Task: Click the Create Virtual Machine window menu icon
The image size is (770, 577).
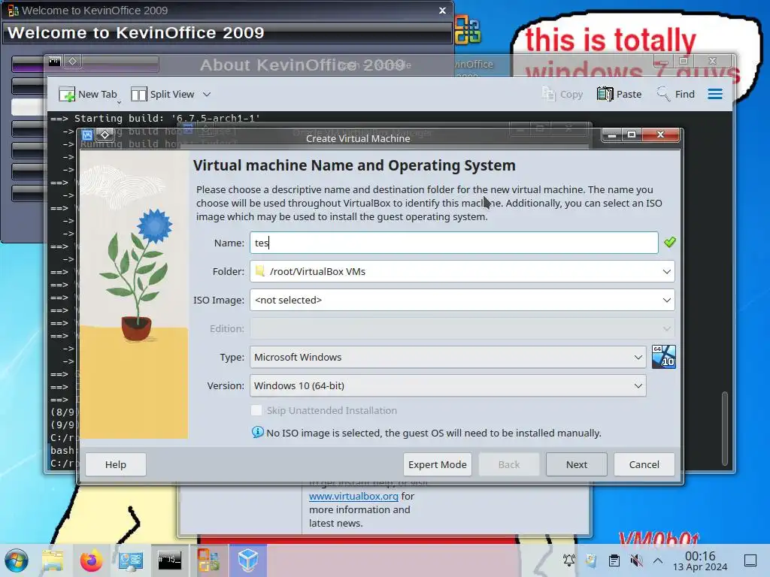Action: click(x=87, y=134)
